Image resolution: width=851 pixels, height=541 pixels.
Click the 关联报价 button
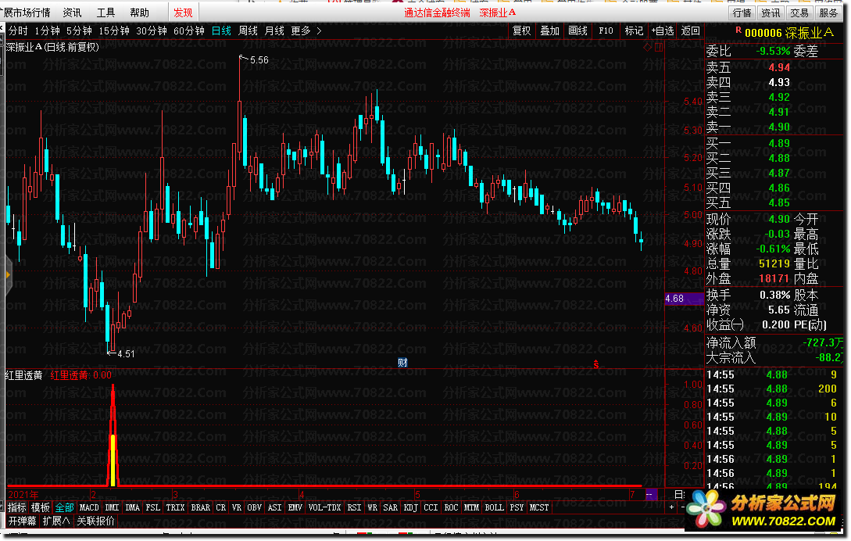(96, 521)
